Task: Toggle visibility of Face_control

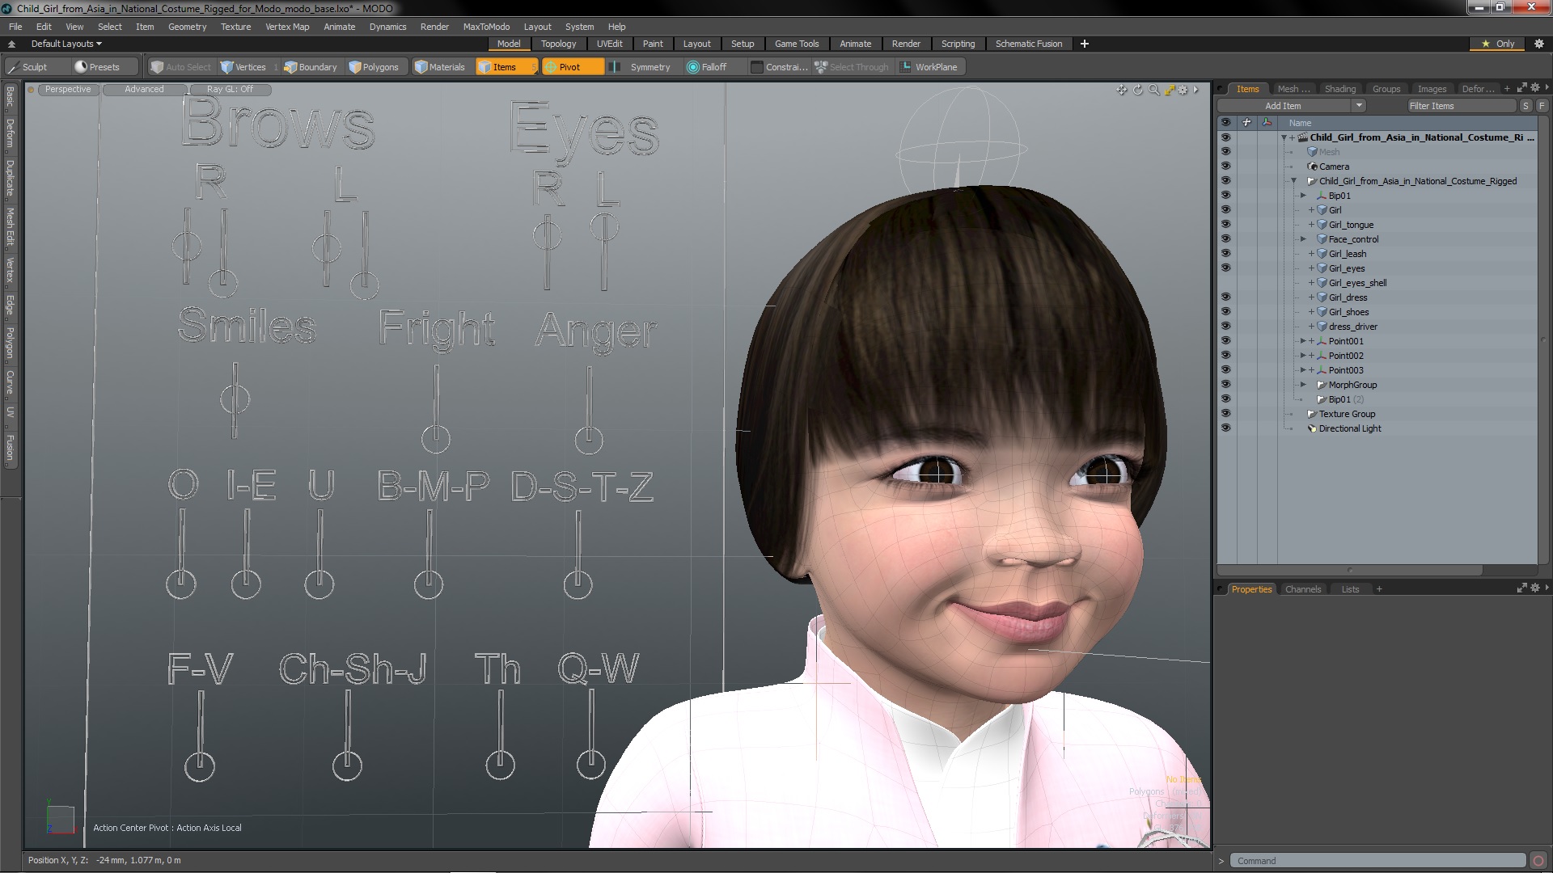Action: 1225,239
